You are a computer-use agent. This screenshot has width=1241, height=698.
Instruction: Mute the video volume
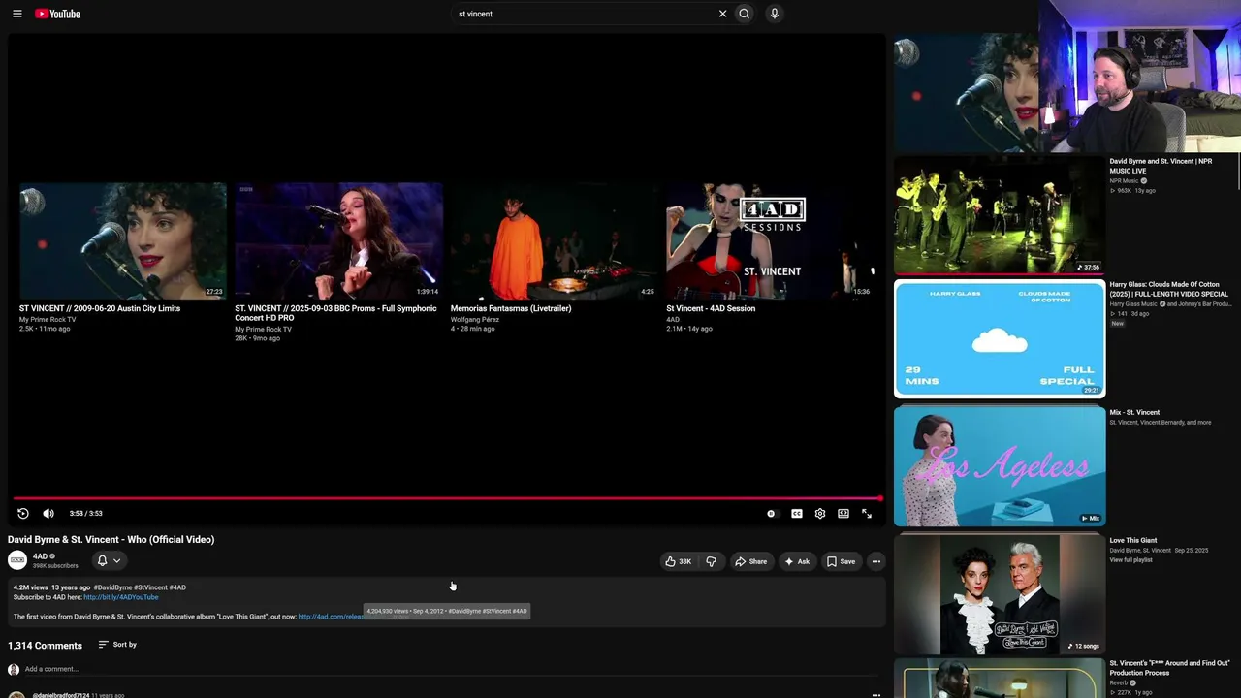coord(48,514)
